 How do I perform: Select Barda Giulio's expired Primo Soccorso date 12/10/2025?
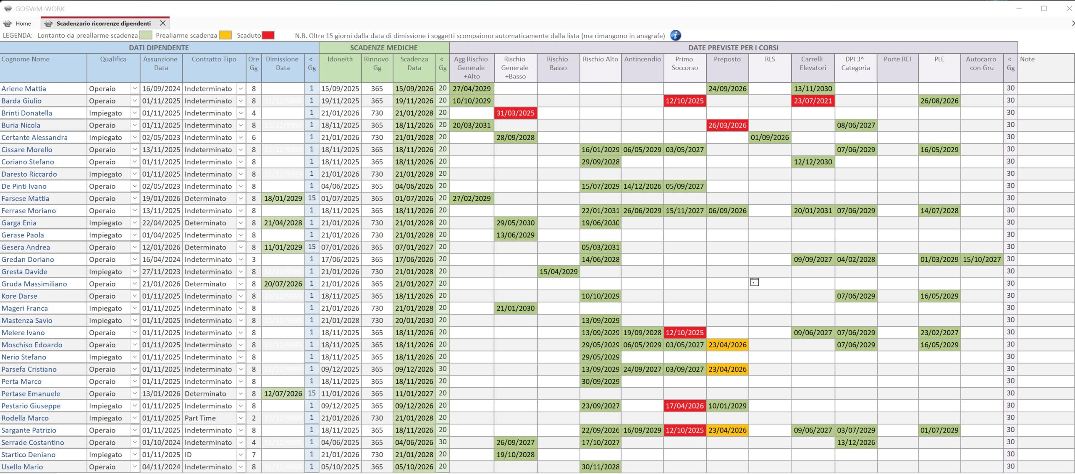click(684, 101)
